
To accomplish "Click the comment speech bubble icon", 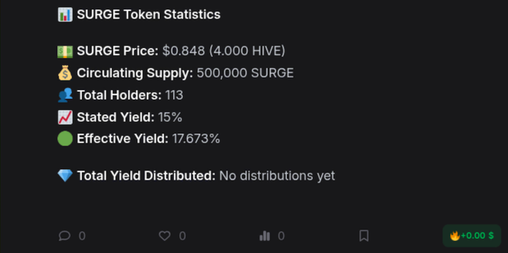I will tap(64, 236).
